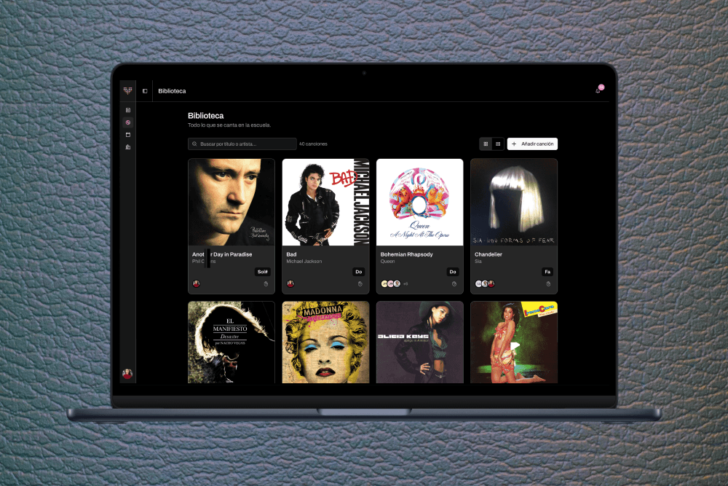Viewport: 728px width, 486px height.
Task: Click the footer icon on Another Day in Paradise
Action: pos(266,284)
